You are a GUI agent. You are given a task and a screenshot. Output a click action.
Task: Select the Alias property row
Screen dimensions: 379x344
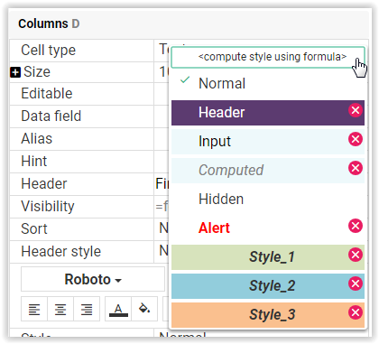82,139
